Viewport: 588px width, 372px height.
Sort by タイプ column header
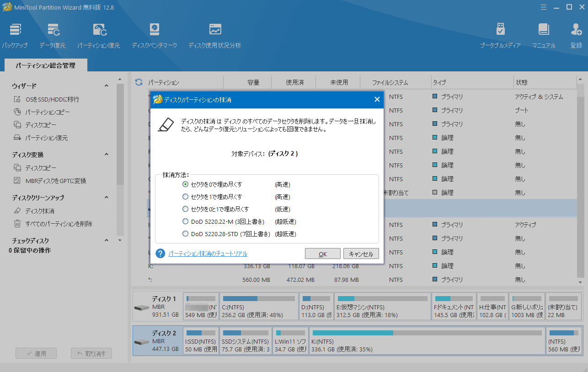point(472,82)
